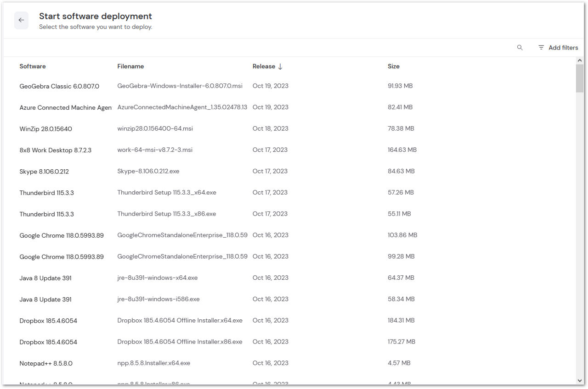Select Dropbox Offline Installer.x86.exe row
The image size is (588, 389).
289,342
